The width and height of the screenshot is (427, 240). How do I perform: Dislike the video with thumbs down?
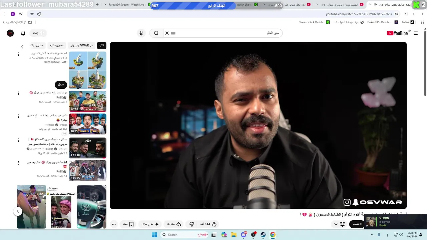click(x=191, y=224)
